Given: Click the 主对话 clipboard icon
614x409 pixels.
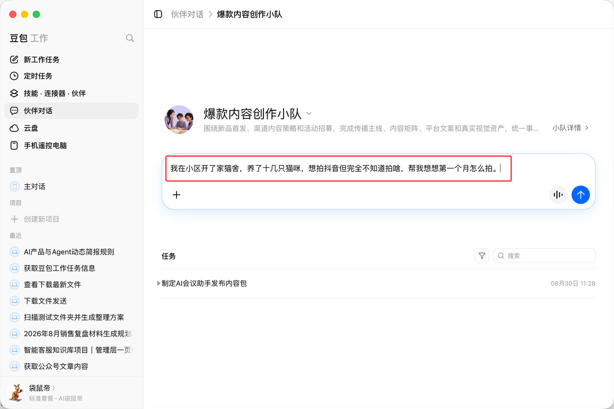Looking at the screenshot, I should click(14, 186).
